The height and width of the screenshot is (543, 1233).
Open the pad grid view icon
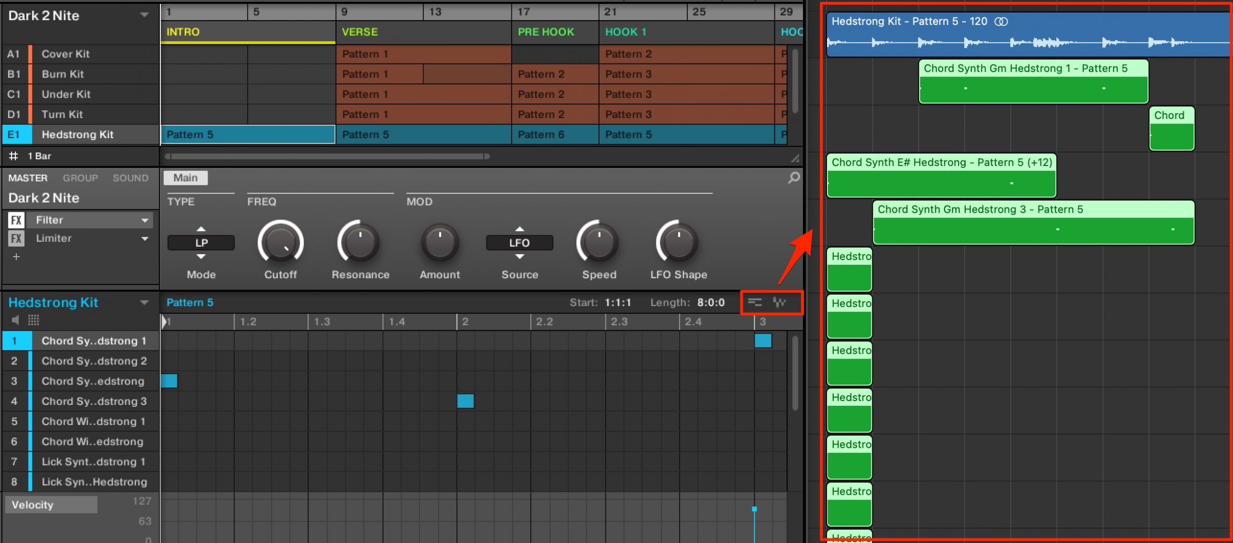click(34, 320)
